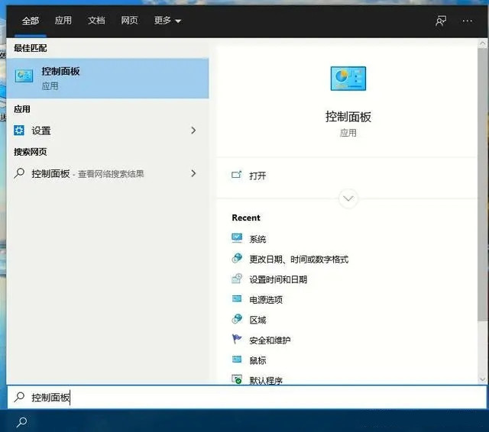
Task: Click the 电源选项 icon
Action: pos(237,298)
